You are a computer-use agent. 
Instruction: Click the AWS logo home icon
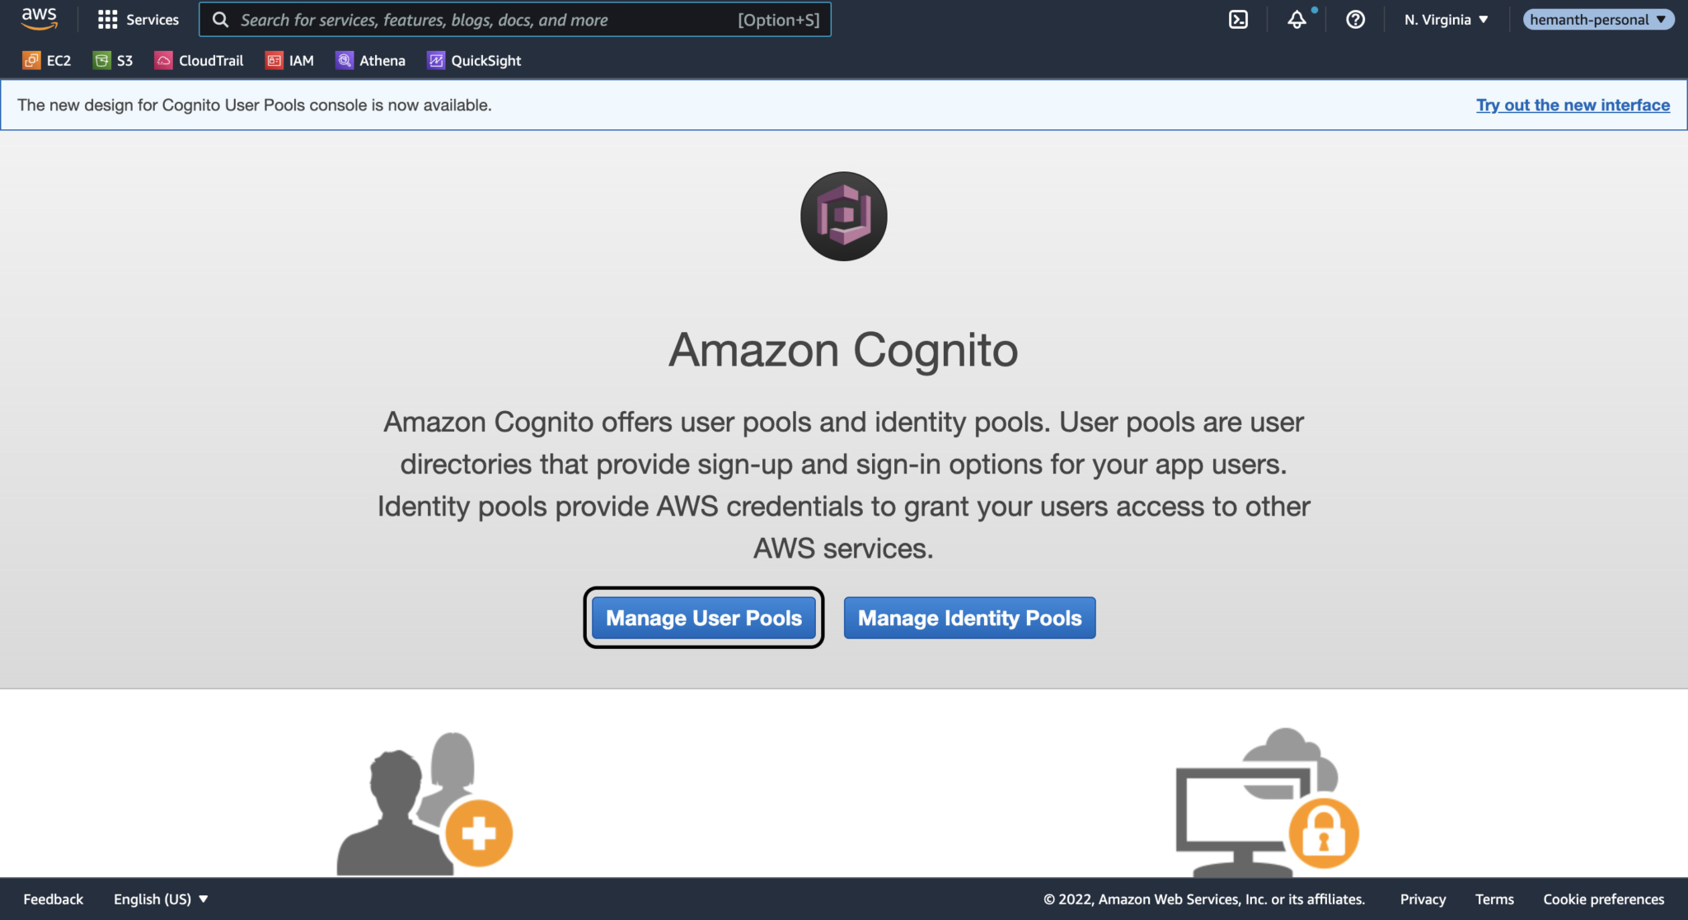coord(40,19)
